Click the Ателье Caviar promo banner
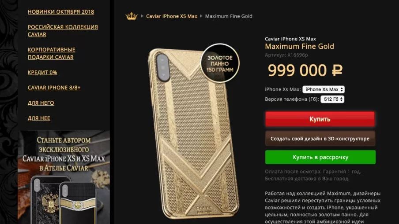Viewport: 399px width, 224px height. tap(64, 177)
